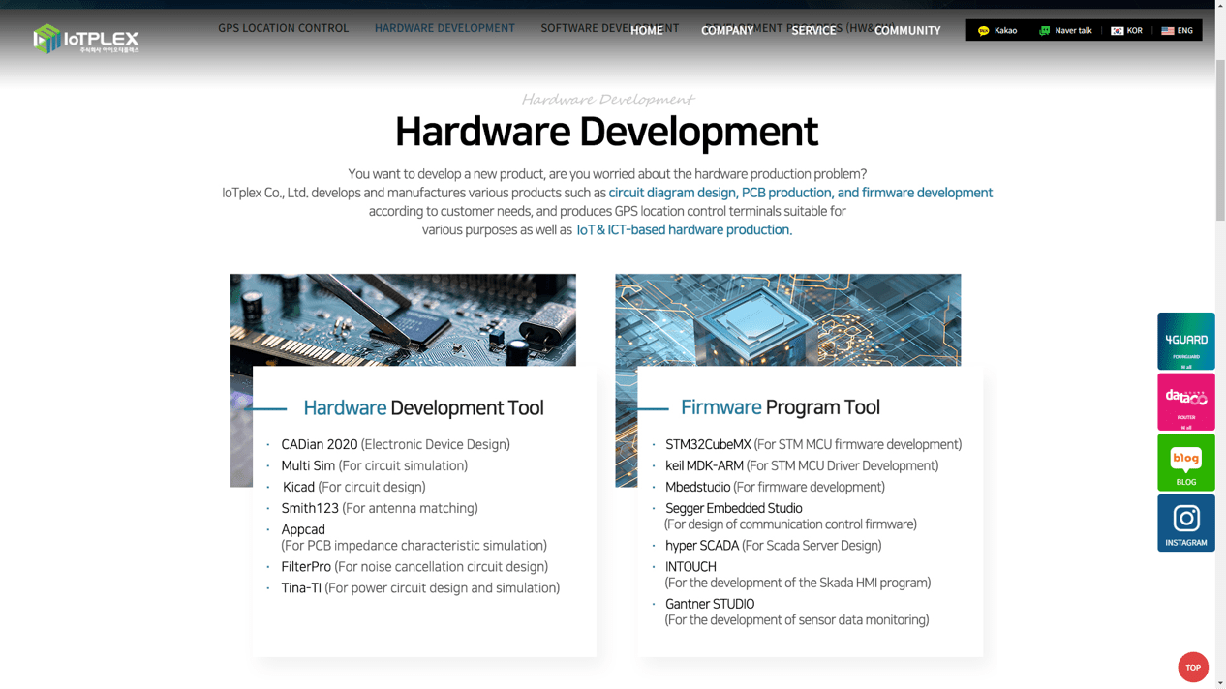Open the Blog sidebar shortcut
The image size is (1226, 689).
click(x=1185, y=463)
